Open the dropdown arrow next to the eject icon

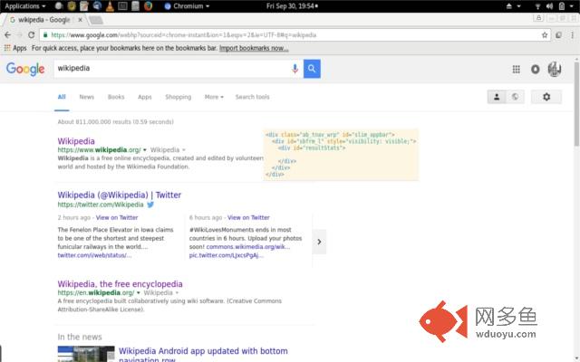(x=518, y=6)
